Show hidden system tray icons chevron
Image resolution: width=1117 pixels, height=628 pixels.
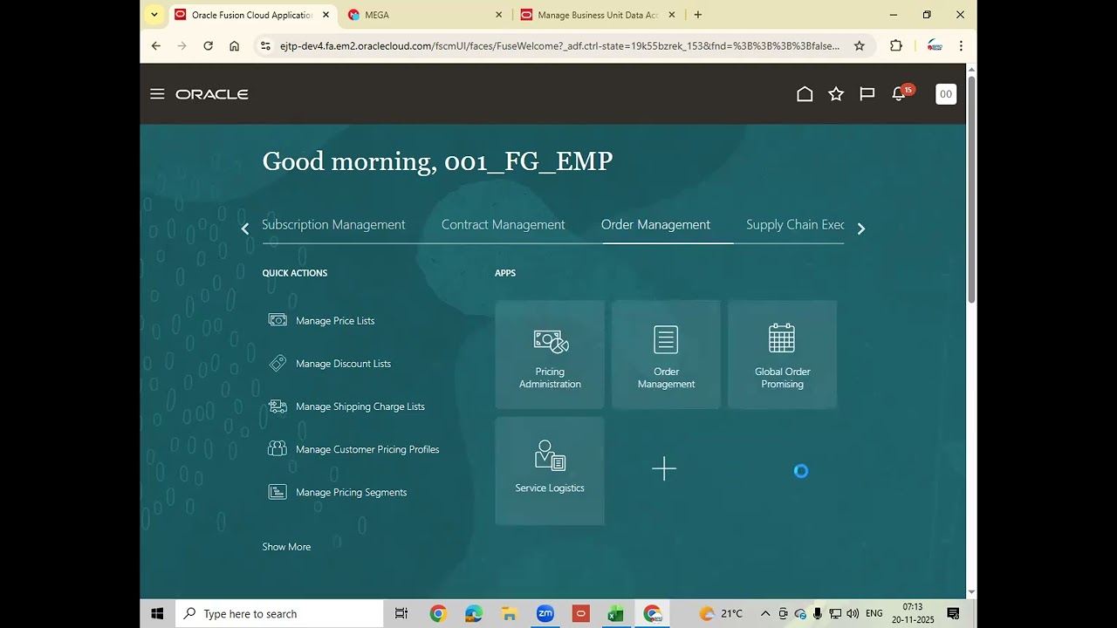coord(765,614)
